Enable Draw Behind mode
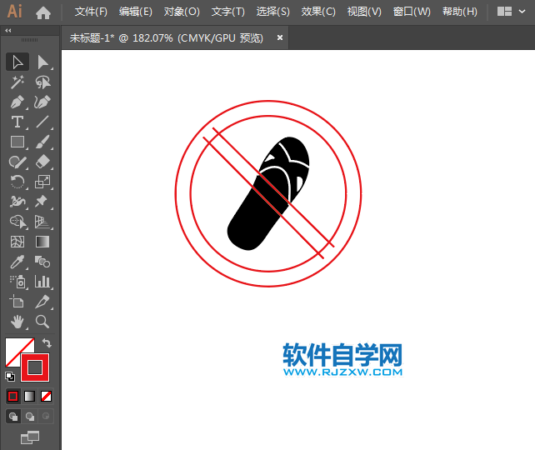This screenshot has width=535, height=450. (x=30, y=417)
